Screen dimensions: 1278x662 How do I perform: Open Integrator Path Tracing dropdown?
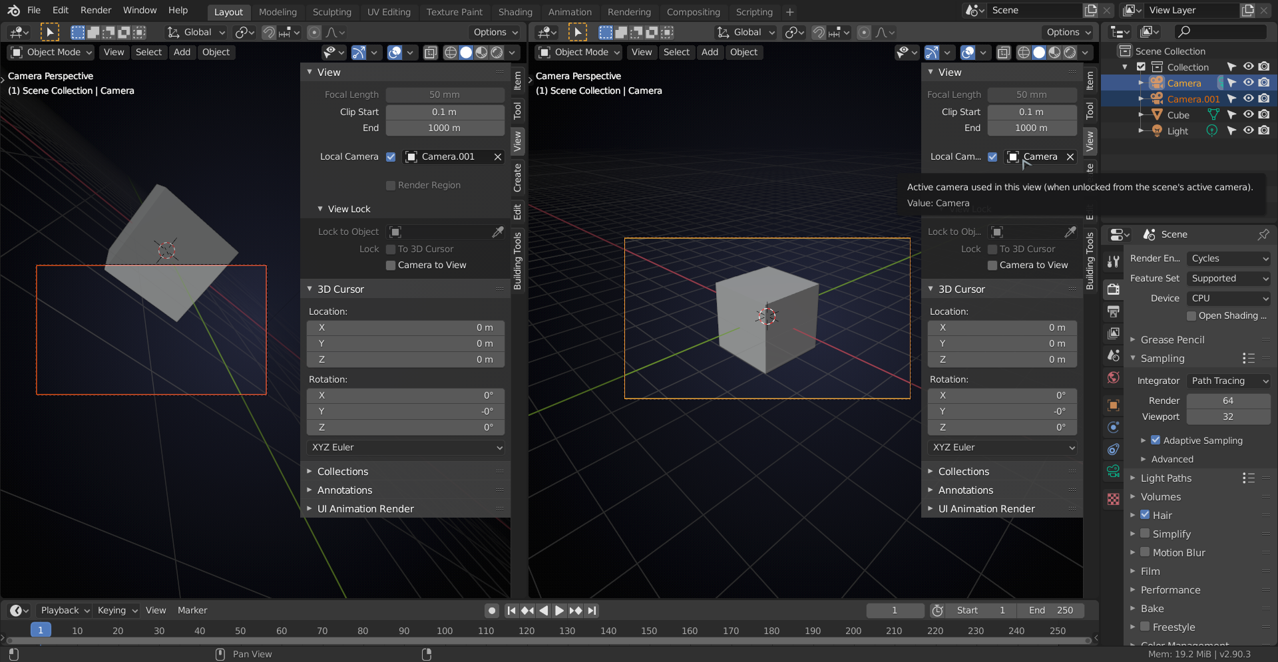tap(1229, 381)
